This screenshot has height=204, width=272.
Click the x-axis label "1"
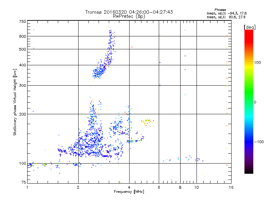[27, 187]
